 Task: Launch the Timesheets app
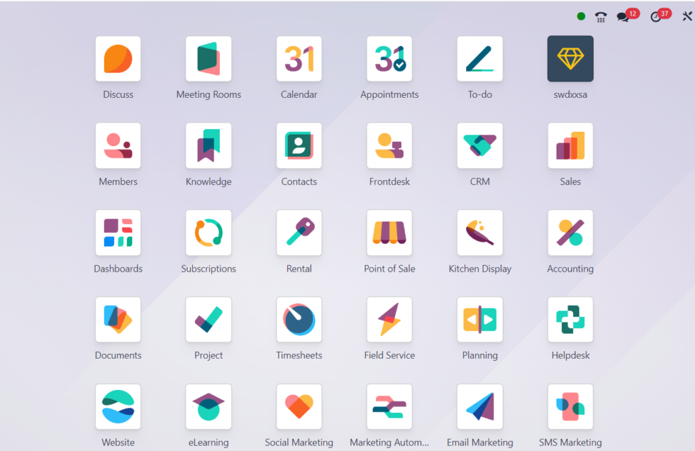(299, 320)
